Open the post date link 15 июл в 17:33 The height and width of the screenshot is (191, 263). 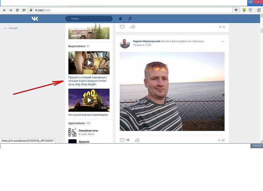click(x=142, y=45)
